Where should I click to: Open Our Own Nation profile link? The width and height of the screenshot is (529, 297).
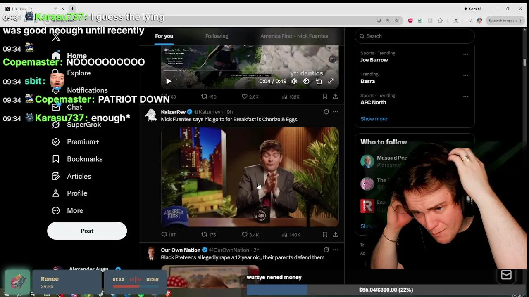coord(181,250)
